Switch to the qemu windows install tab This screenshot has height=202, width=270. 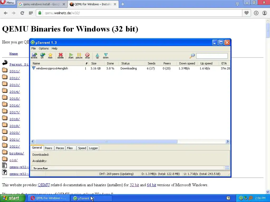point(41,4)
